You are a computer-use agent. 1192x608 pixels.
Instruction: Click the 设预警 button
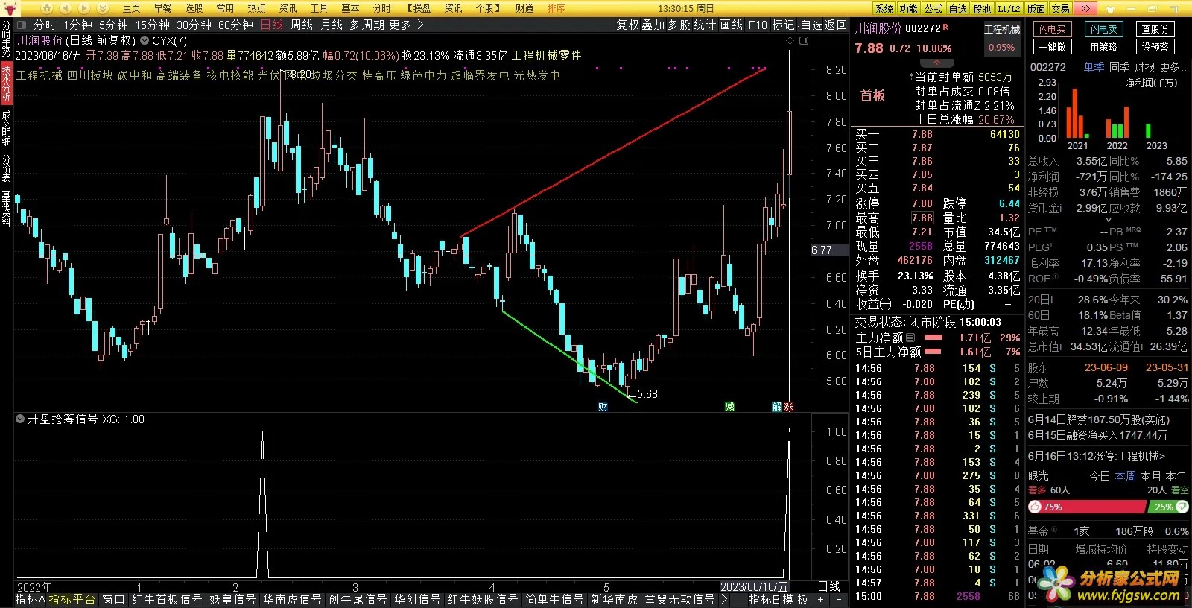1155,46
